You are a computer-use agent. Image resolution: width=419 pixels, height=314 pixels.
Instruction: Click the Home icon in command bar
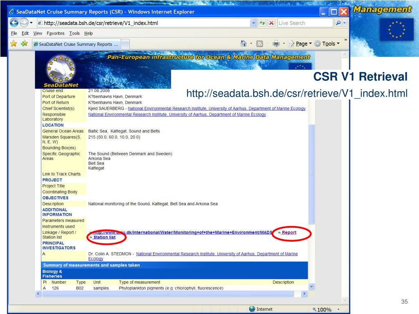point(243,43)
